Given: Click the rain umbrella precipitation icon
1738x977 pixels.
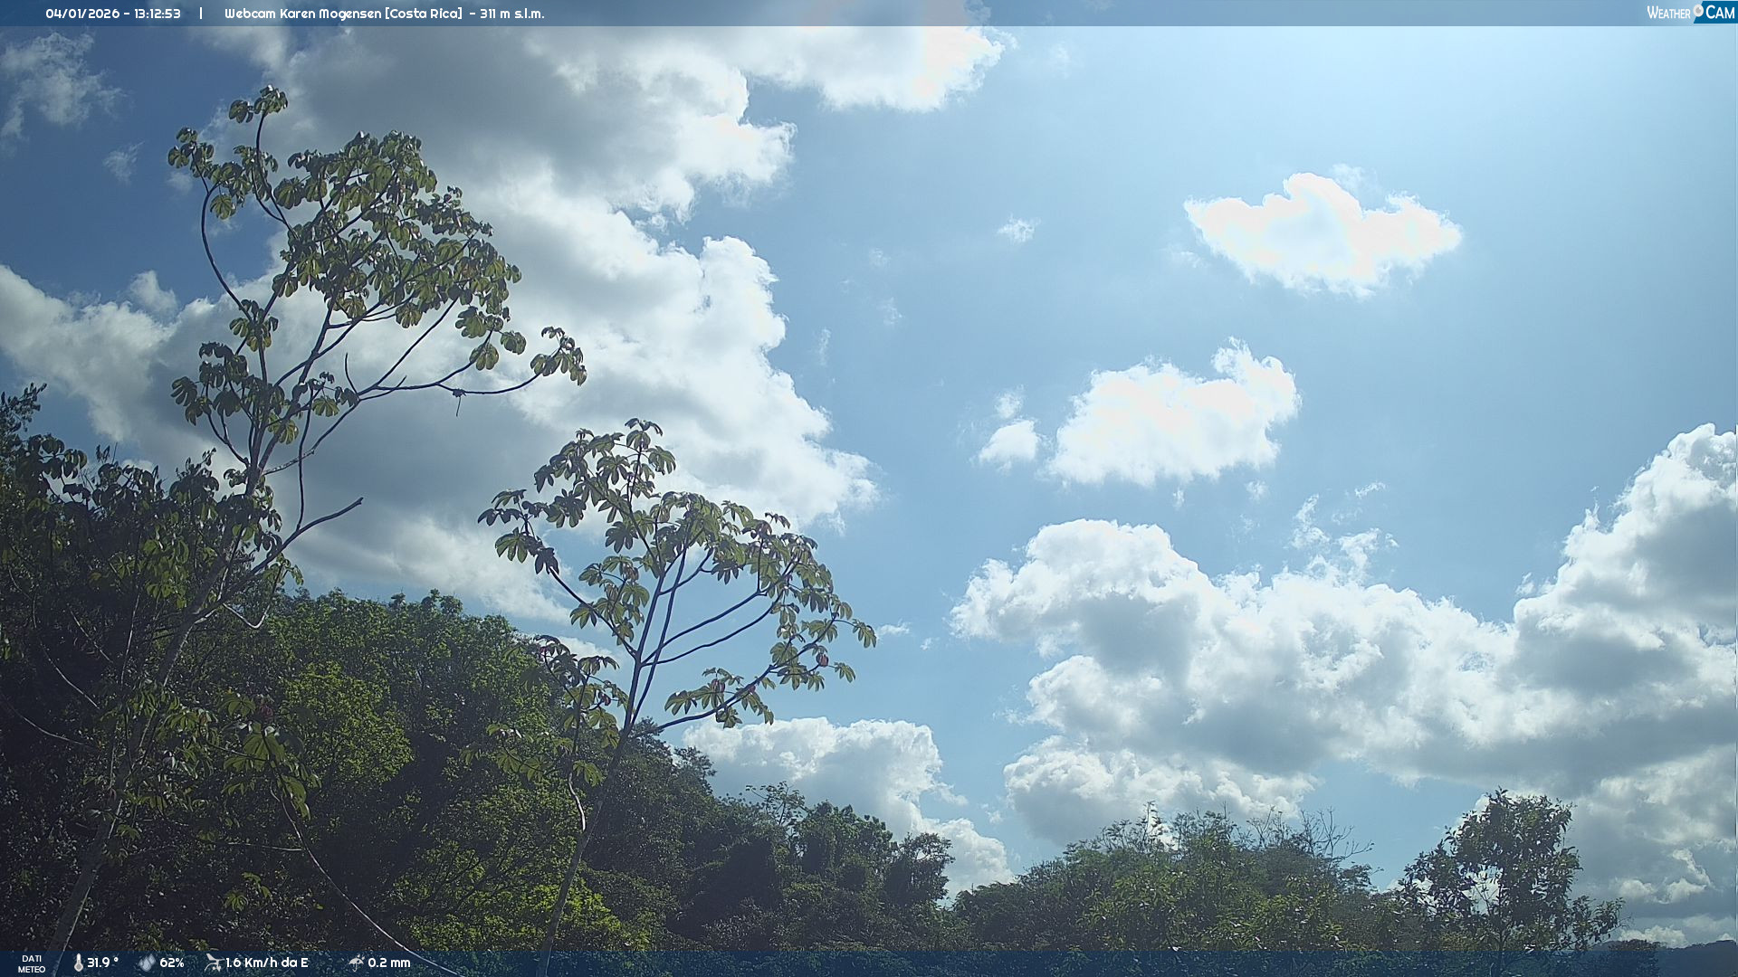Looking at the screenshot, I should tap(357, 963).
